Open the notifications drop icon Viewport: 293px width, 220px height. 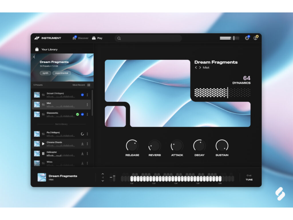(x=247, y=38)
